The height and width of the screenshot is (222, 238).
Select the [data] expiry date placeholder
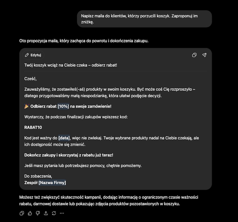pyautogui.click(x=64, y=138)
